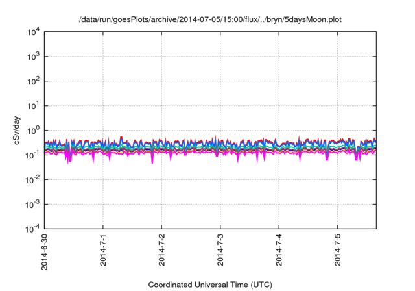
Task: Click the 2014-6-30 date tick label
Action: coord(45,252)
